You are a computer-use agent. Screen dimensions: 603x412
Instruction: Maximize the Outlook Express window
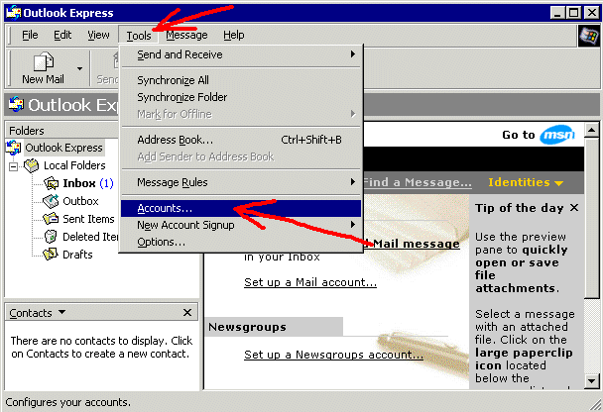pyautogui.click(x=573, y=13)
